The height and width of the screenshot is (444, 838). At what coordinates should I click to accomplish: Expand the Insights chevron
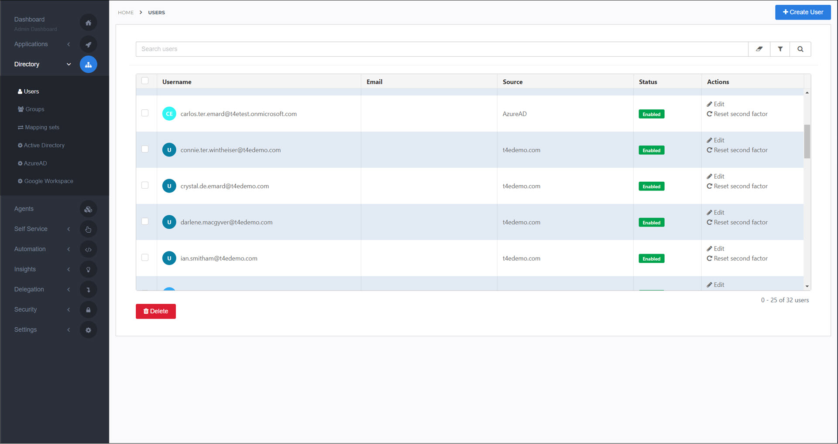[69, 270]
